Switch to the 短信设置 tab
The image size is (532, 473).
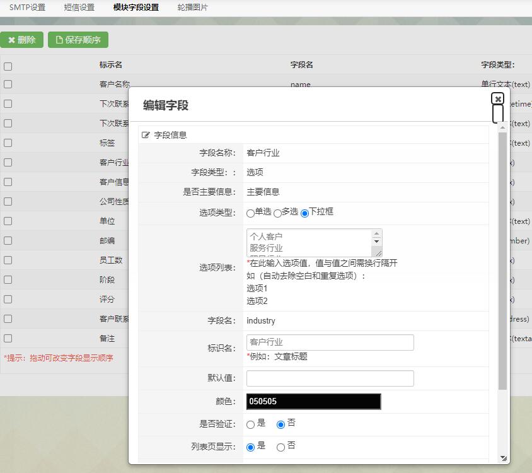pos(79,8)
